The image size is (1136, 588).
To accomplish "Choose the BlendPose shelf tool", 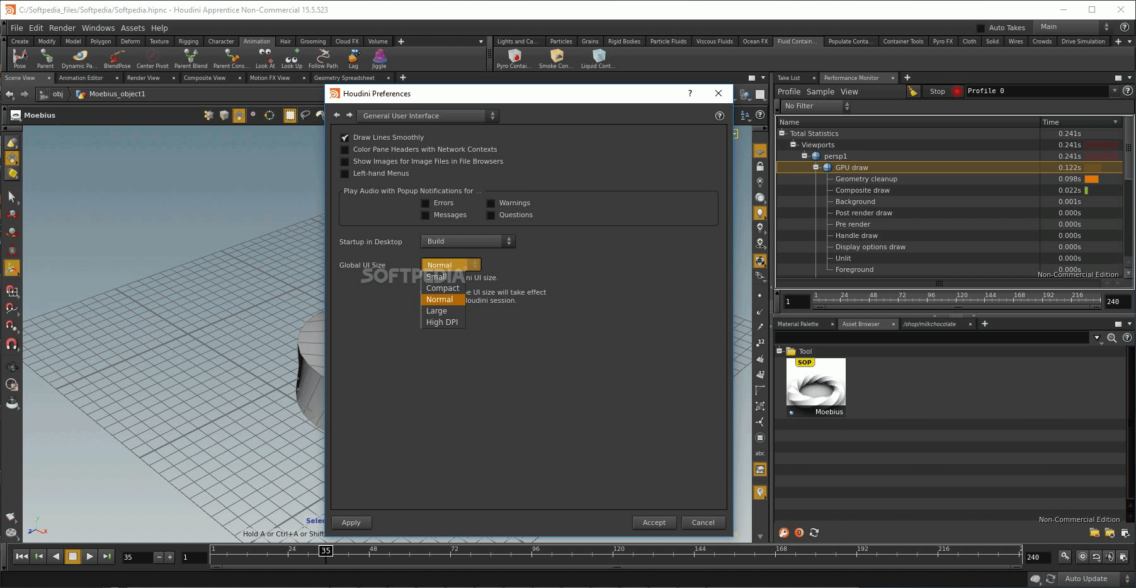I will (117, 59).
